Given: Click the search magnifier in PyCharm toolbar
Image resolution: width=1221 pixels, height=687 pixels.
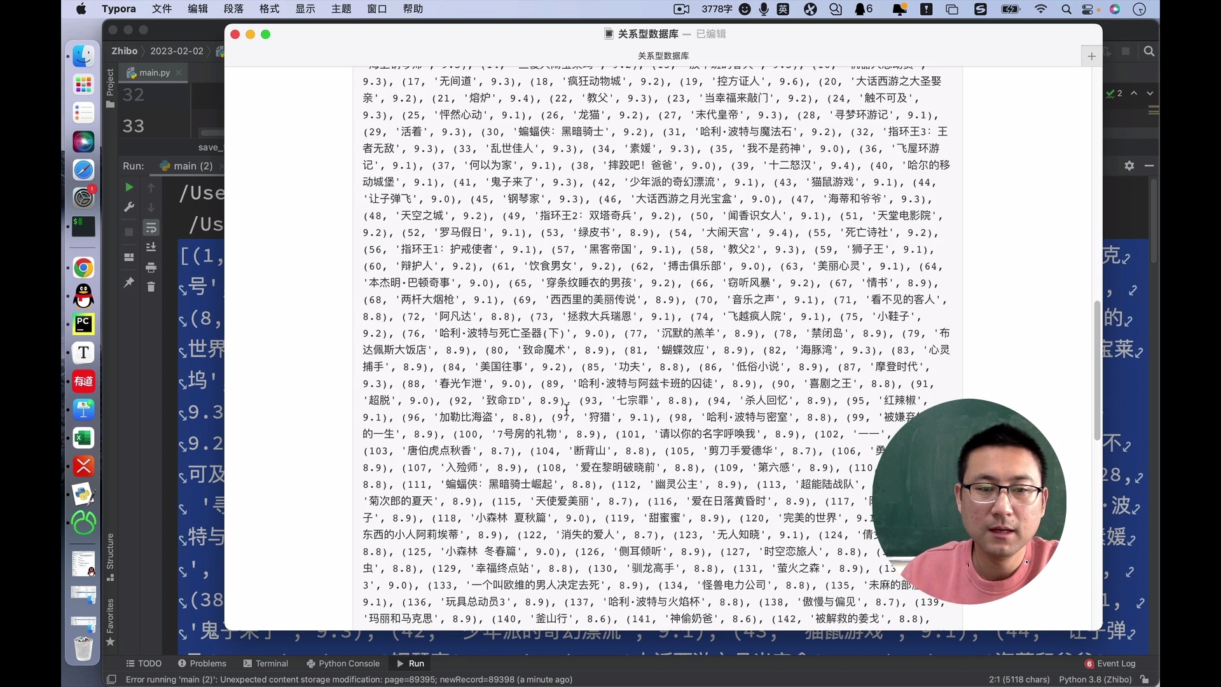Looking at the screenshot, I should [x=1149, y=52].
